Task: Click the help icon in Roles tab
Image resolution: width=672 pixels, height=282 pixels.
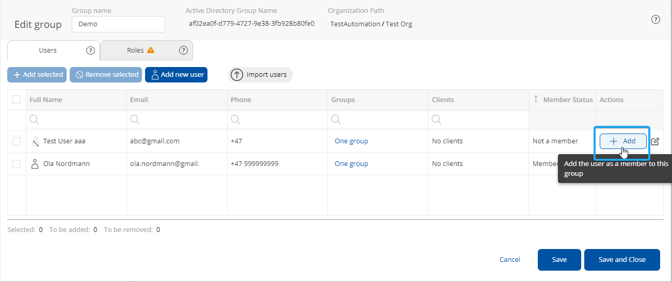Action: 183,51
